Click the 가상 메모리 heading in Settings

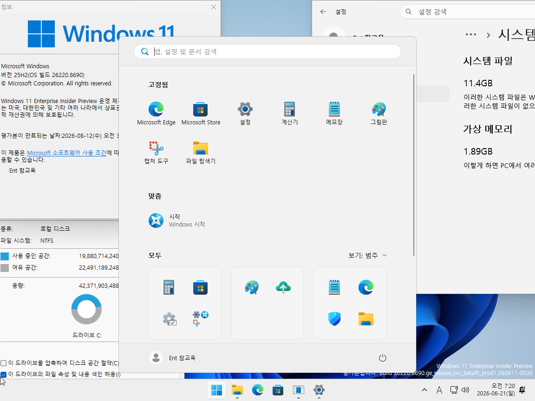(488, 129)
